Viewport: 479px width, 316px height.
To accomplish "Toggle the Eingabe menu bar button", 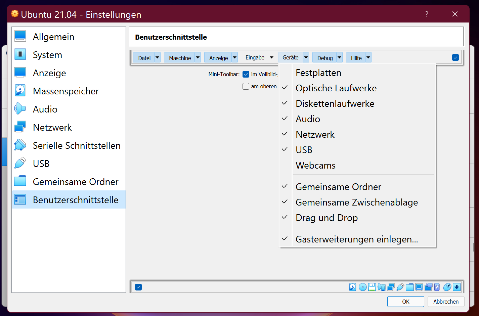I will pyautogui.click(x=255, y=58).
